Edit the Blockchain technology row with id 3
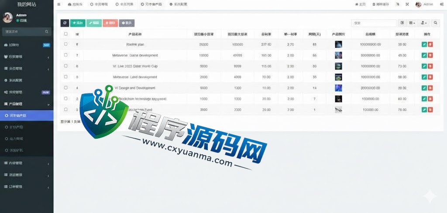 coord(424,99)
